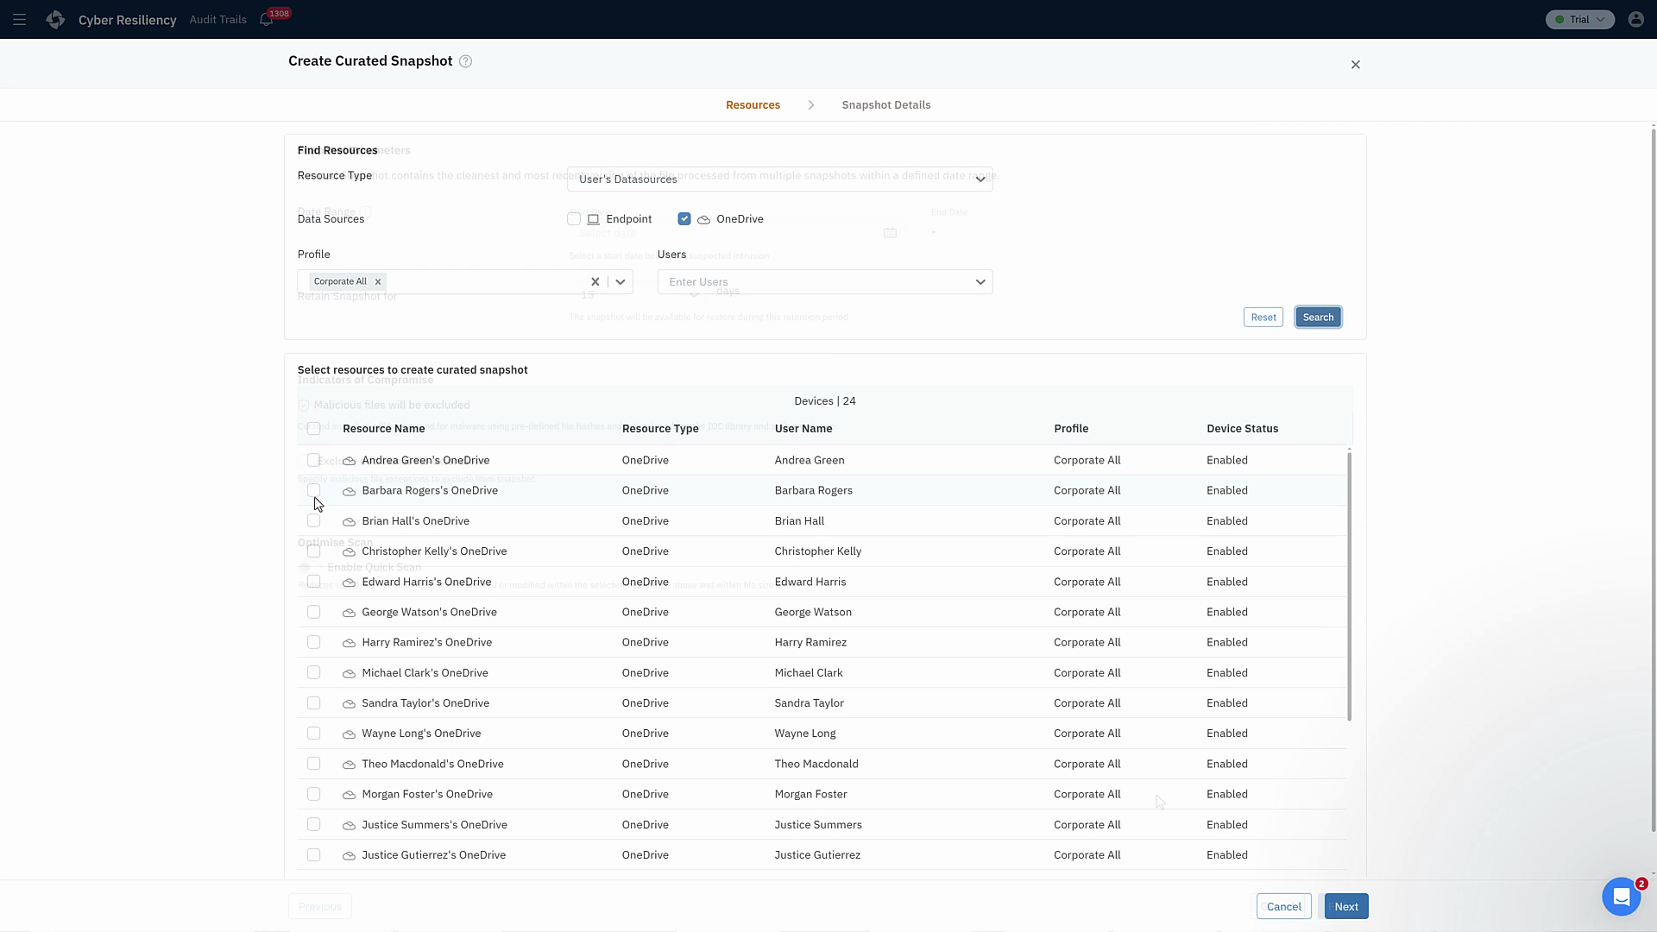The height and width of the screenshot is (932, 1657).
Task: Expand the Resource Type dropdown
Action: point(779,179)
